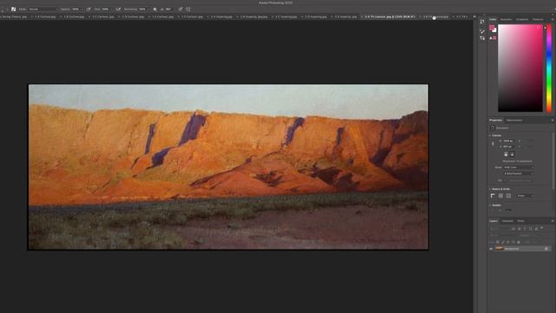The width and height of the screenshot is (556, 313).
Task: Select the Channels panel tab
Action: pos(507,221)
